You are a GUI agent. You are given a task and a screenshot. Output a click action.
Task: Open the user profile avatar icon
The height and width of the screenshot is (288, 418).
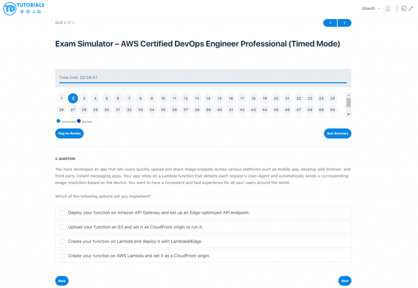pyautogui.click(x=387, y=8)
